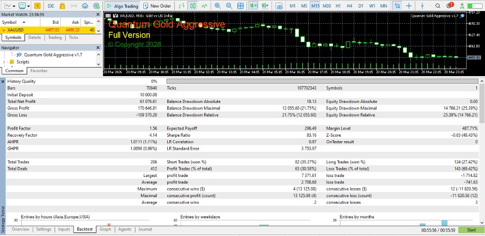Zoom out on the chart
Viewport: 485px width, 236px height.
pyautogui.click(x=229, y=6)
